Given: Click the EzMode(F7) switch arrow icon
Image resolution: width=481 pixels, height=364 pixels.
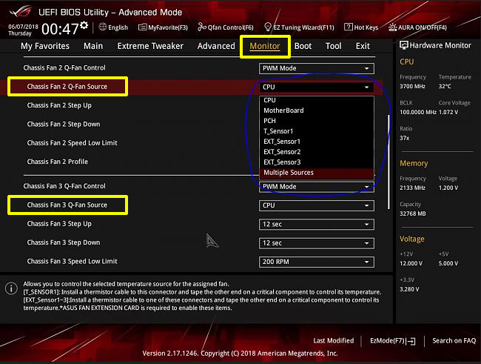Looking at the screenshot, I should click(x=411, y=341).
